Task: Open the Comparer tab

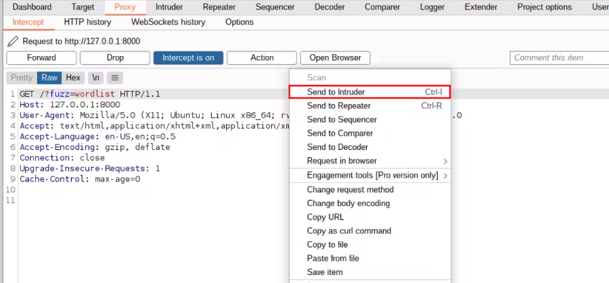Action: point(382,7)
